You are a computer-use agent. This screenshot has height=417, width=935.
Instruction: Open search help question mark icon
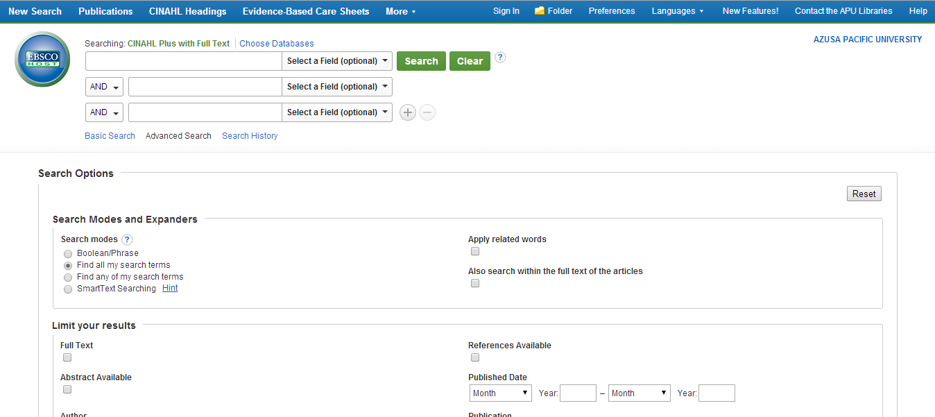coord(500,58)
